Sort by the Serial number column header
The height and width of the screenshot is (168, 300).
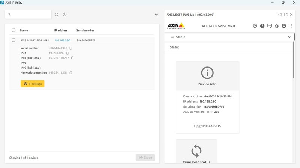click(x=85, y=30)
